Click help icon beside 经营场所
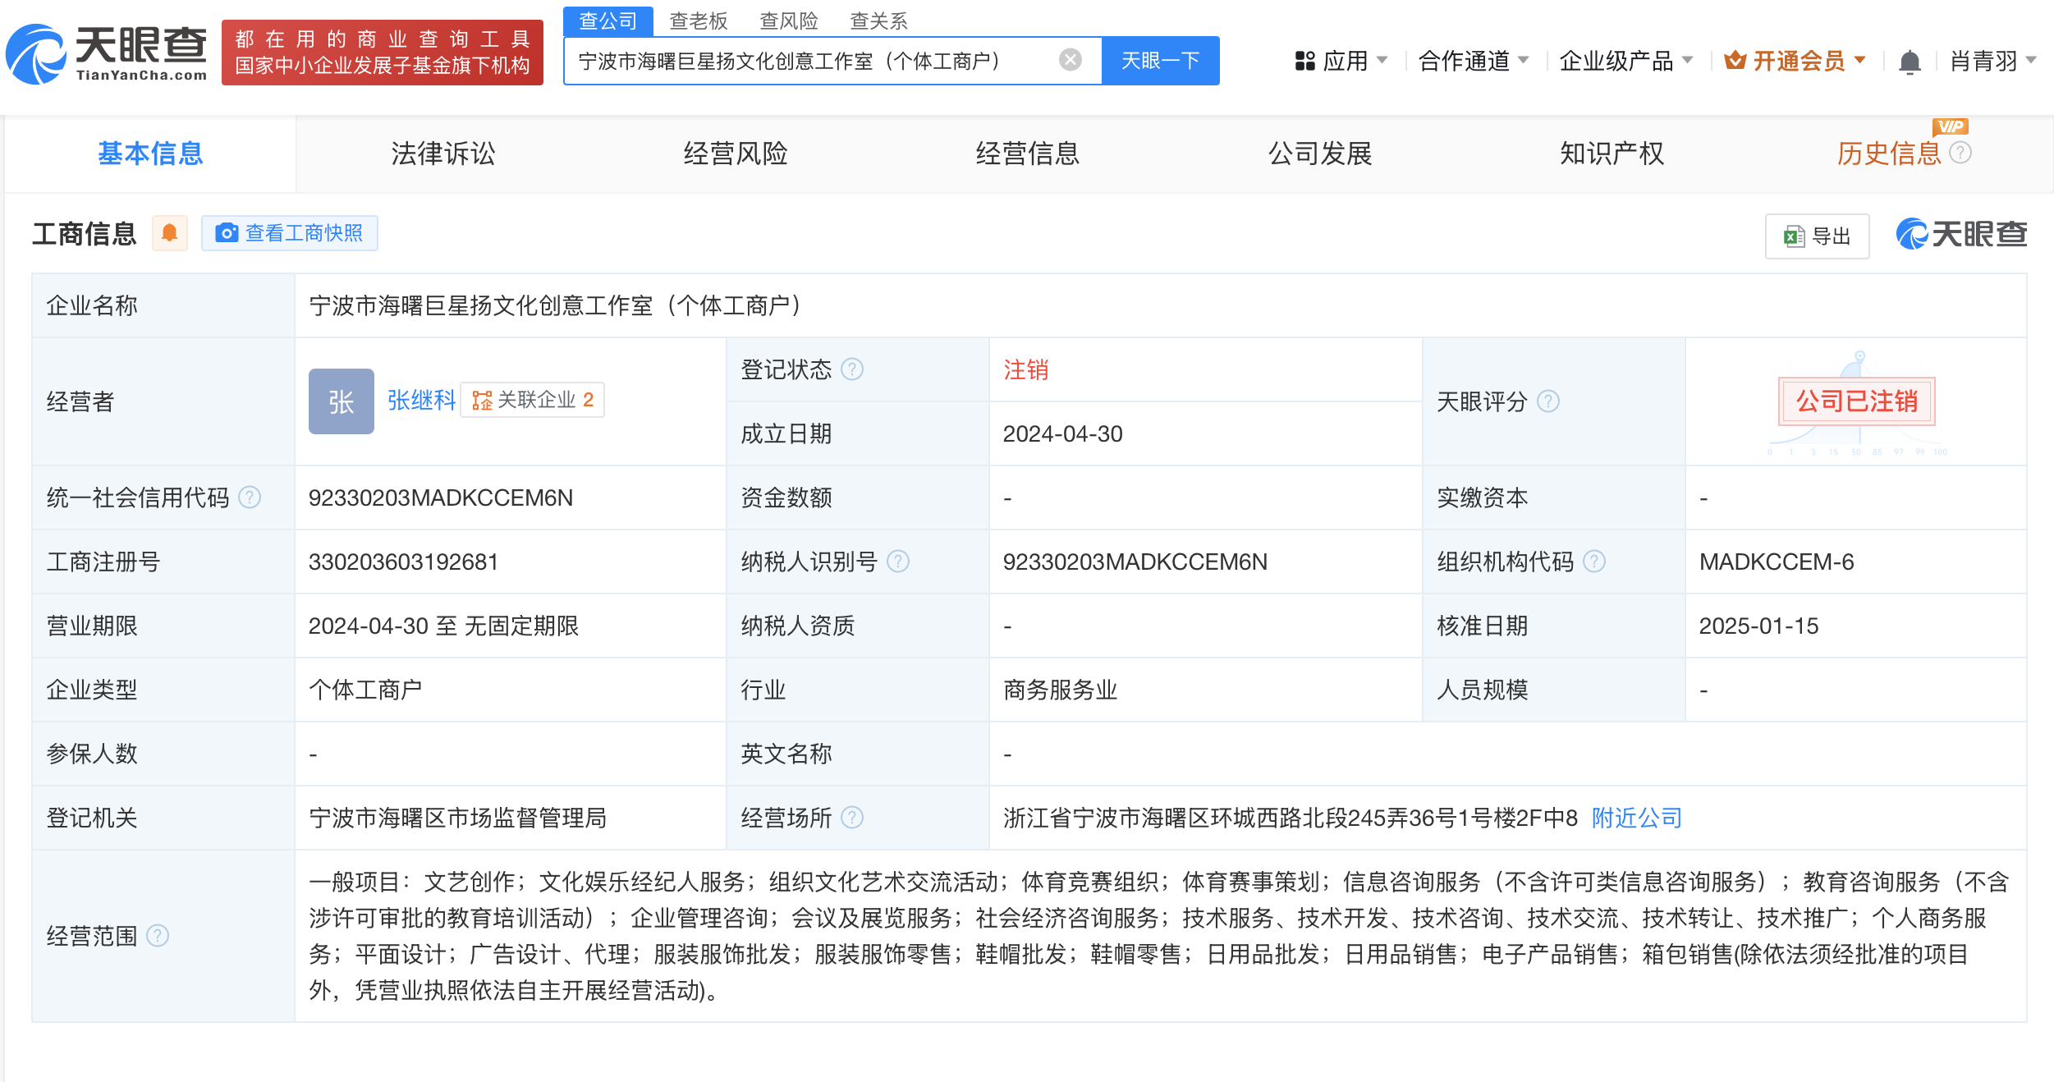 tap(852, 818)
